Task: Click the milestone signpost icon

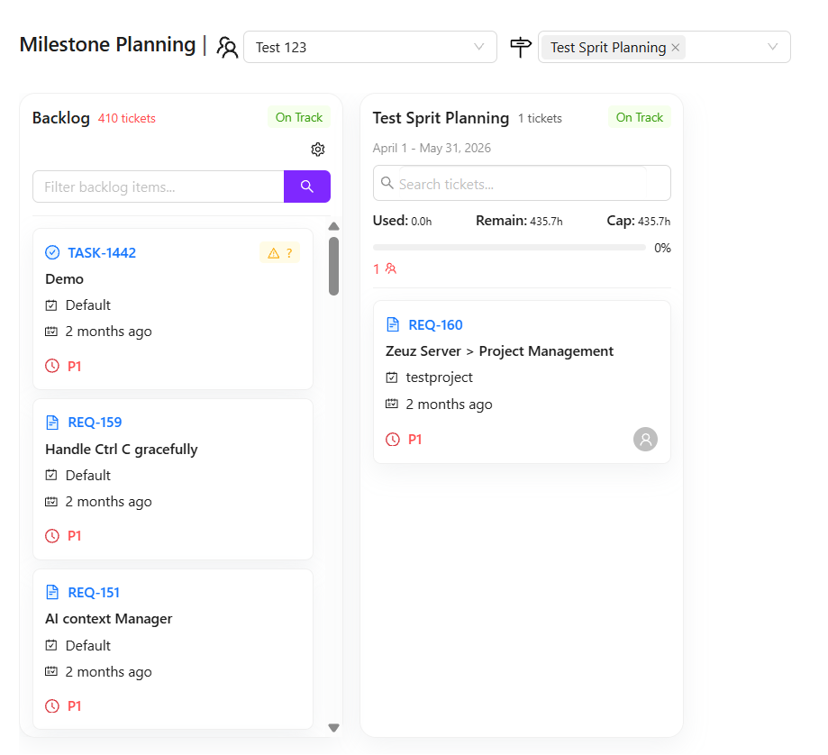Action: click(521, 47)
